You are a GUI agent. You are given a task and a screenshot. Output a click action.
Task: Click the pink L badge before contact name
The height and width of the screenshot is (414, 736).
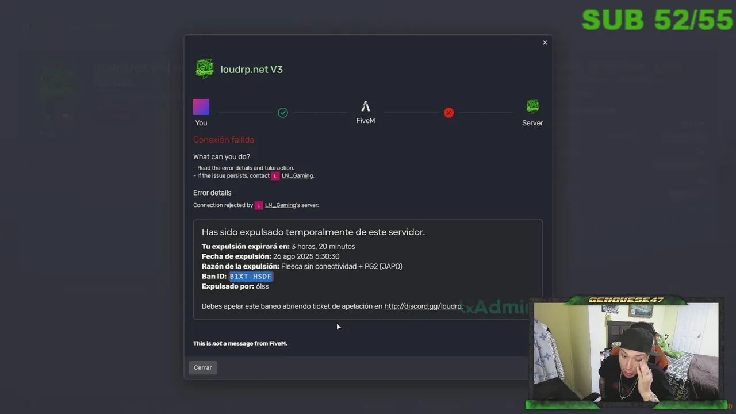pos(275,176)
